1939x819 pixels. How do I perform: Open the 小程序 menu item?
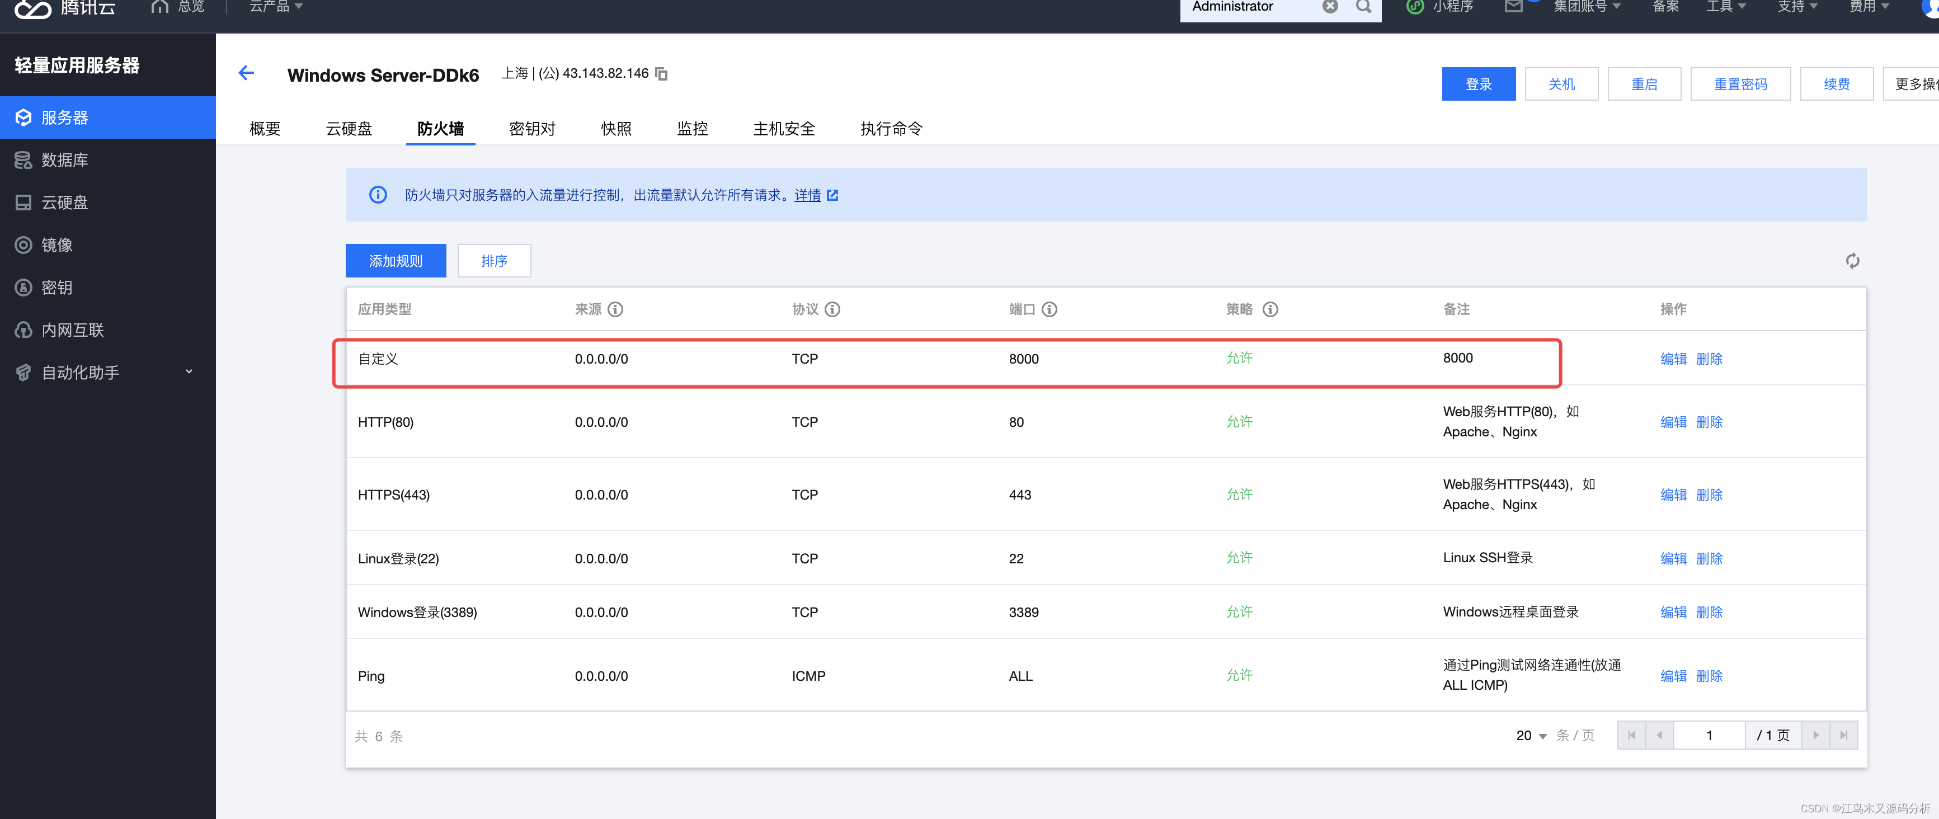1439,7
